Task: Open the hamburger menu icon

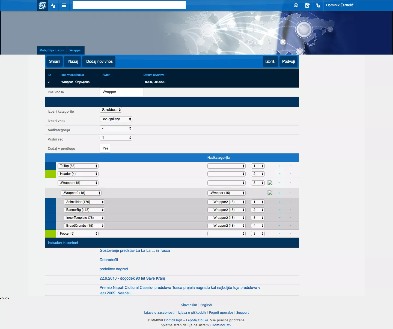Action: click(64, 5)
